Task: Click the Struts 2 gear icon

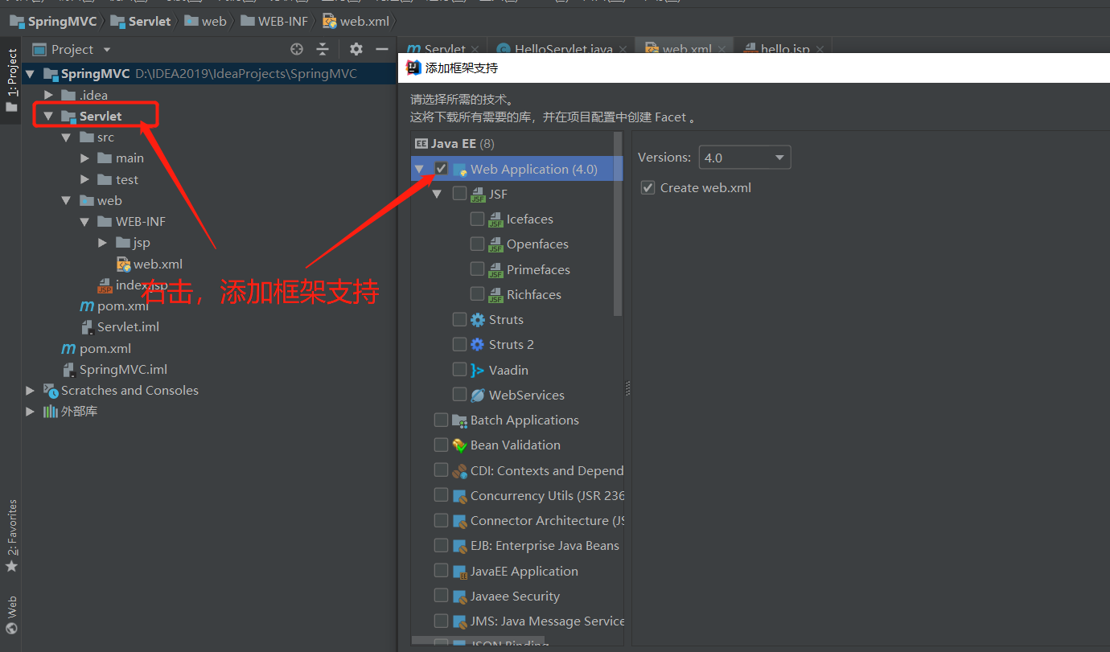Action: point(478,344)
